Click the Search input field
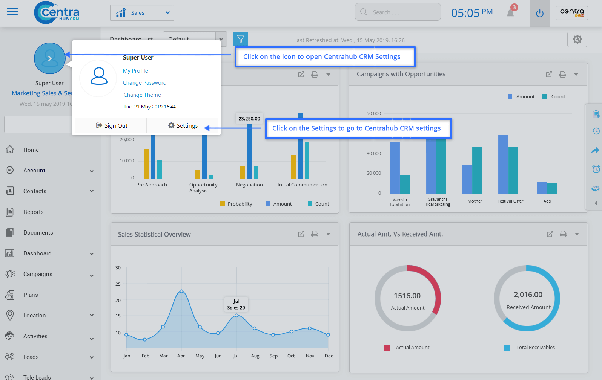Image resolution: width=602 pixels, height=380 pixels. click(398, 12)
